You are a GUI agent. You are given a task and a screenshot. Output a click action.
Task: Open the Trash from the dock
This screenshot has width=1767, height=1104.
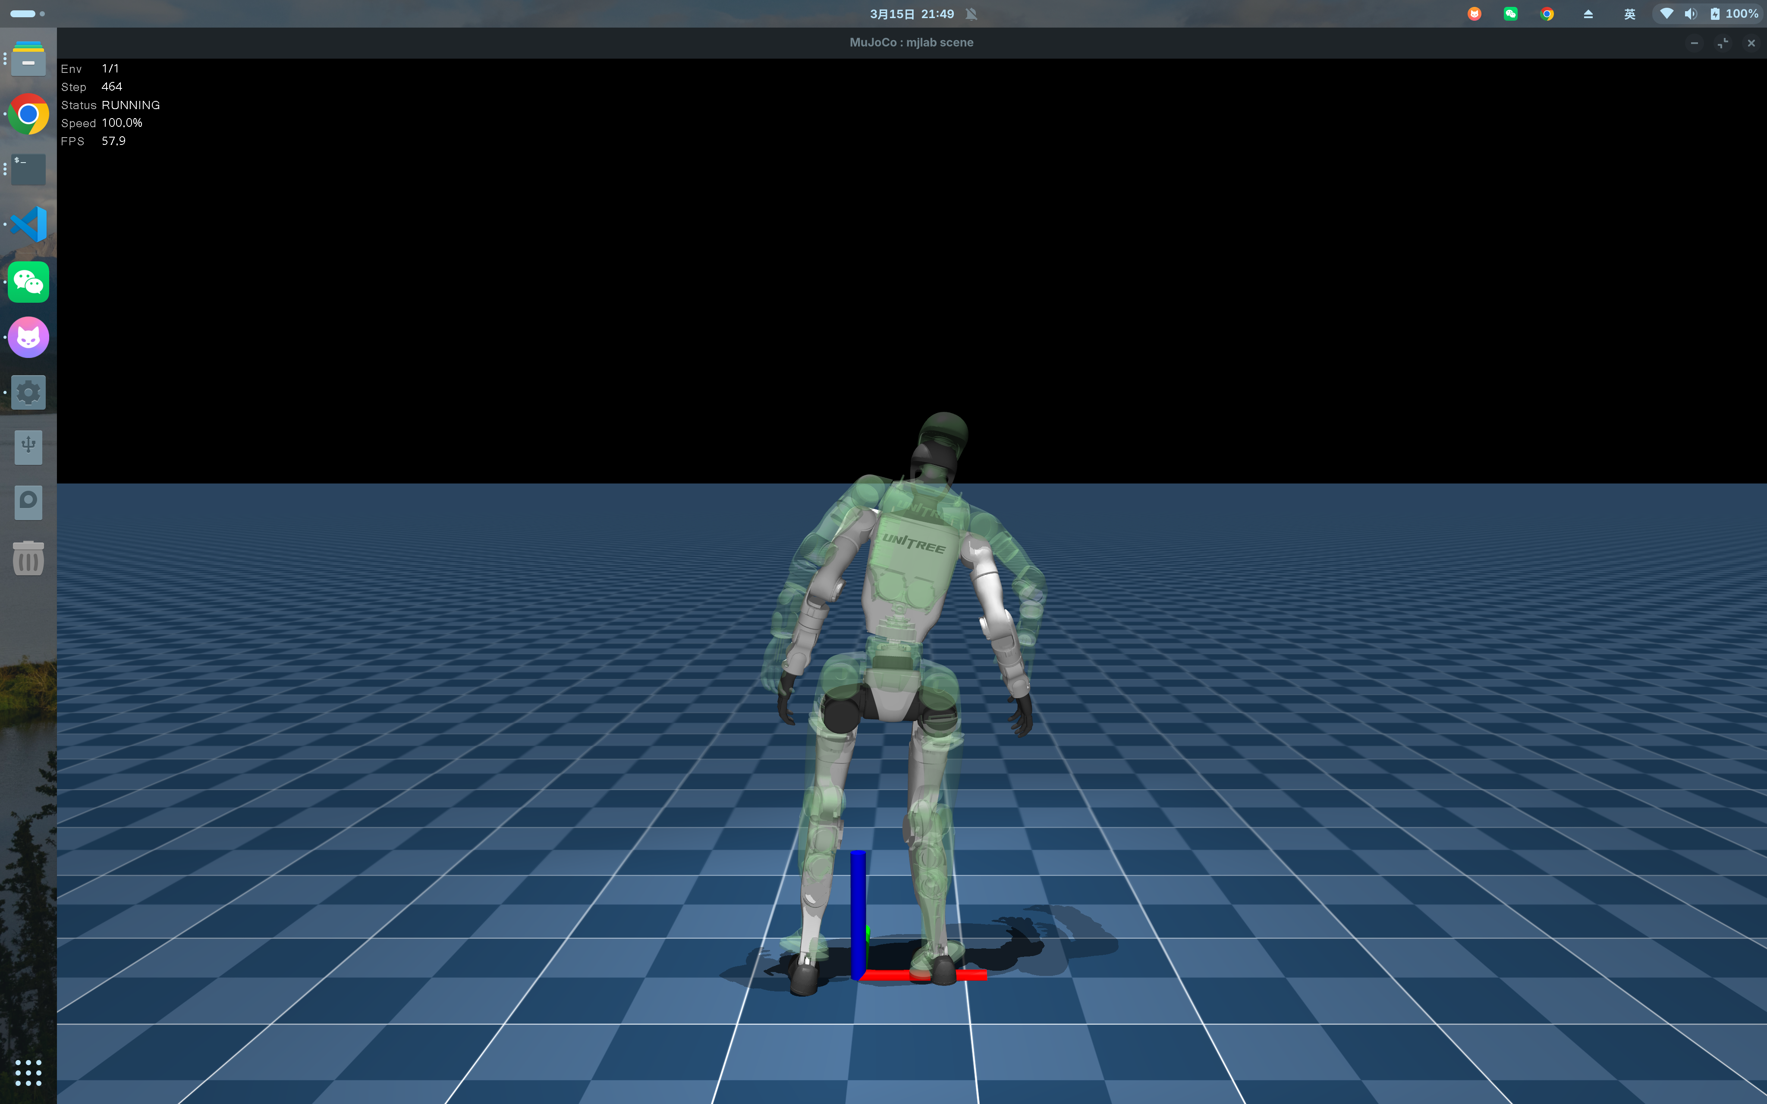point(28,558)
